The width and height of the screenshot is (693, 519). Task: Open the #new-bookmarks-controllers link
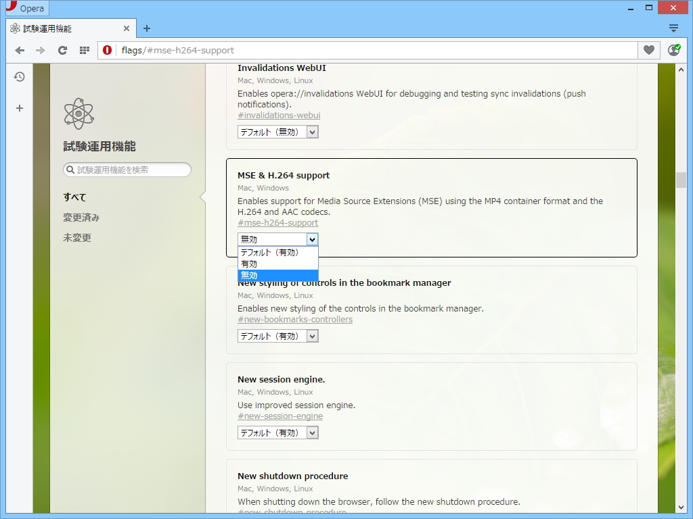(295, 320)
